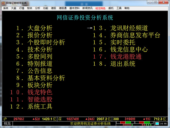
Task: Choose option 3 个股即时分析
Action: pyautogui.click(x=41, y=42)
